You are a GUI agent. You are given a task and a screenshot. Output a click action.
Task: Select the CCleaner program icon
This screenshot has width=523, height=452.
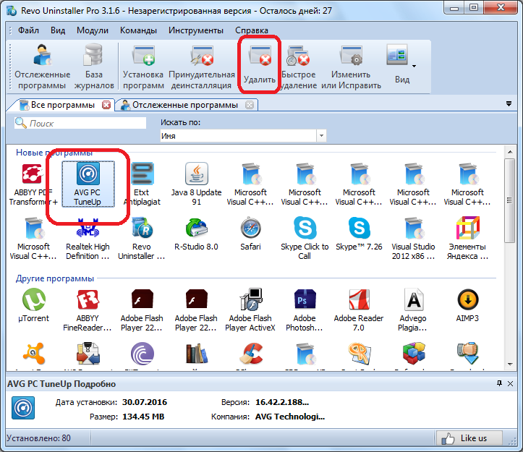251,354
